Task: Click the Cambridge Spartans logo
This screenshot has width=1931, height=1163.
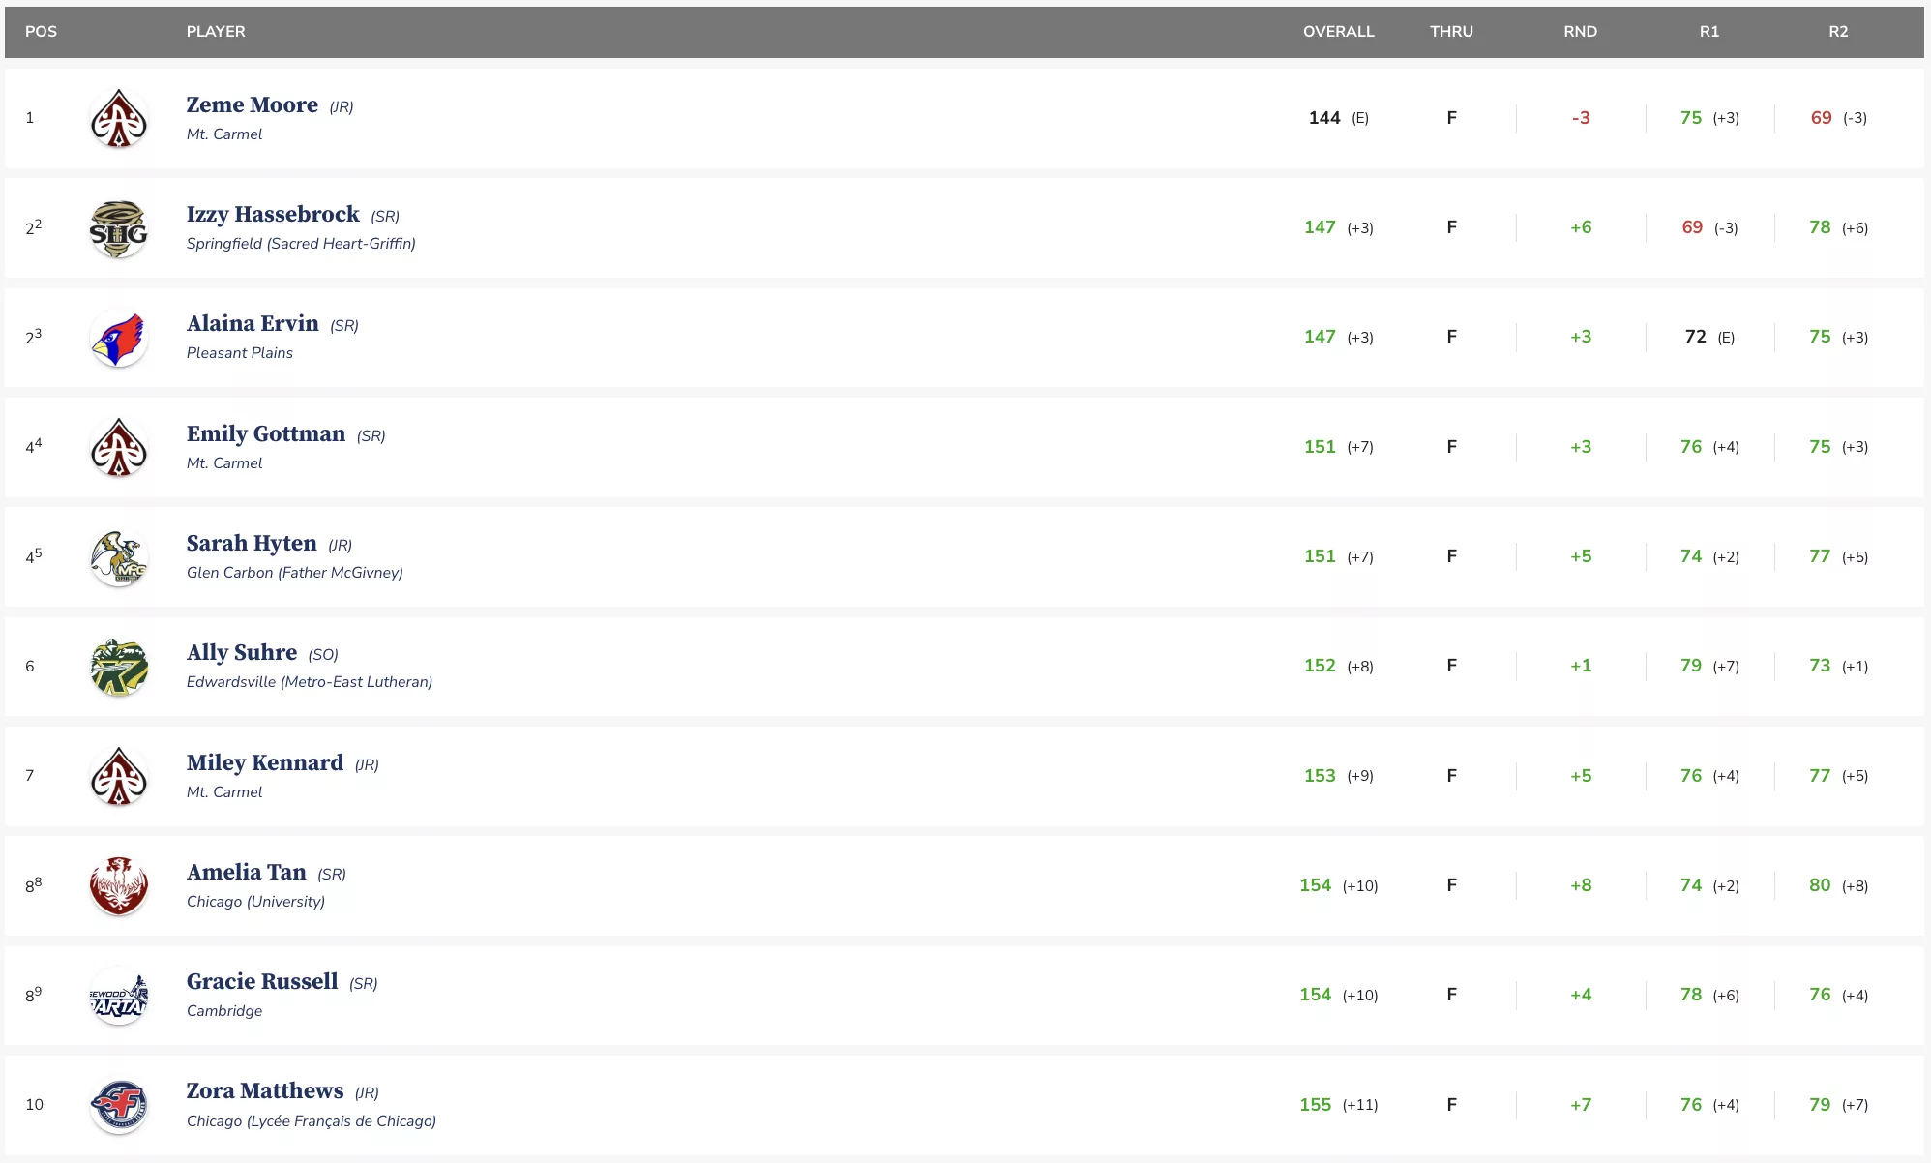Action: coord(118,996)
